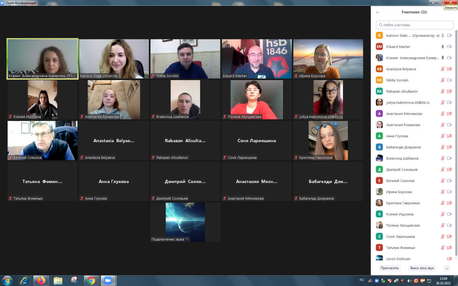Screen dimensions: 458x286
Task: Click Eduard Marker's microphone icon
Action: coord(443,47)
